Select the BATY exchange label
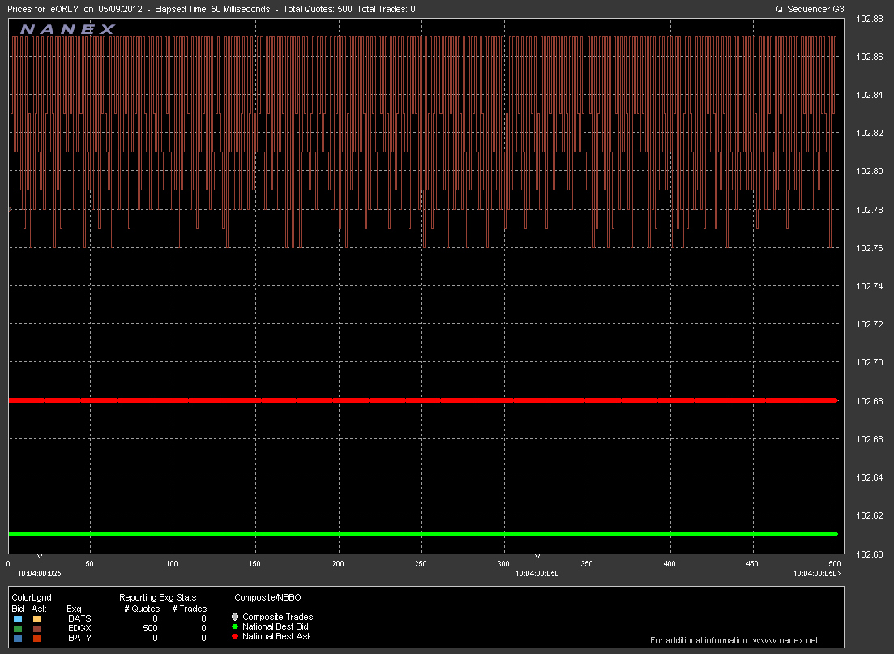894x654 pixels. tap(79, 638)
